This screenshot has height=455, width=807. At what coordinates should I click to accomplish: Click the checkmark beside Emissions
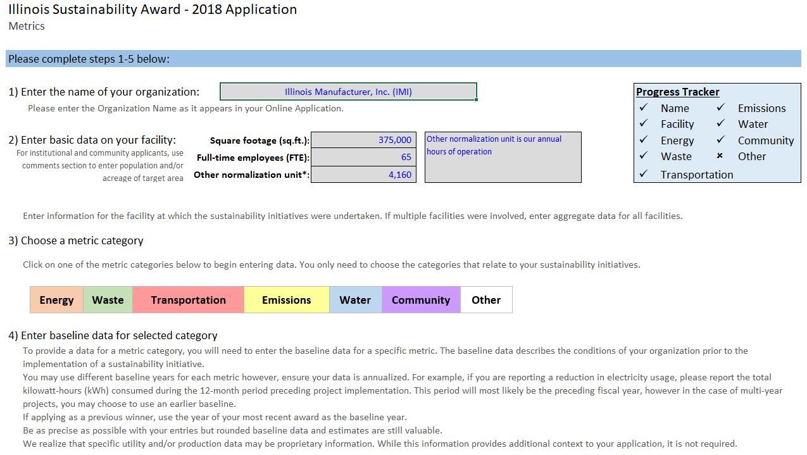pos(720,108)
